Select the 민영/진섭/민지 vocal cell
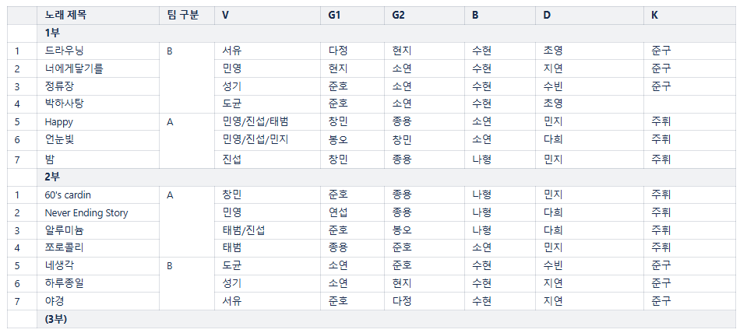747x333 pixels. [x=255, y=139]
